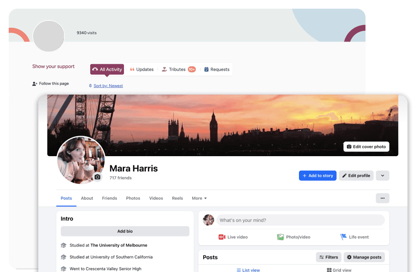Switch to Updates tab in memorial page
Image resolution: width=416 pixels, height=272 pixels.
point(142,69)
